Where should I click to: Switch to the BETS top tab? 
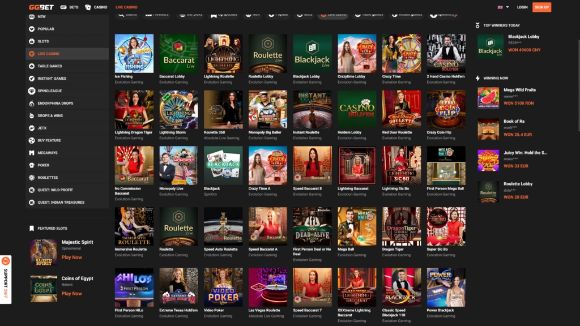point(70,7)
